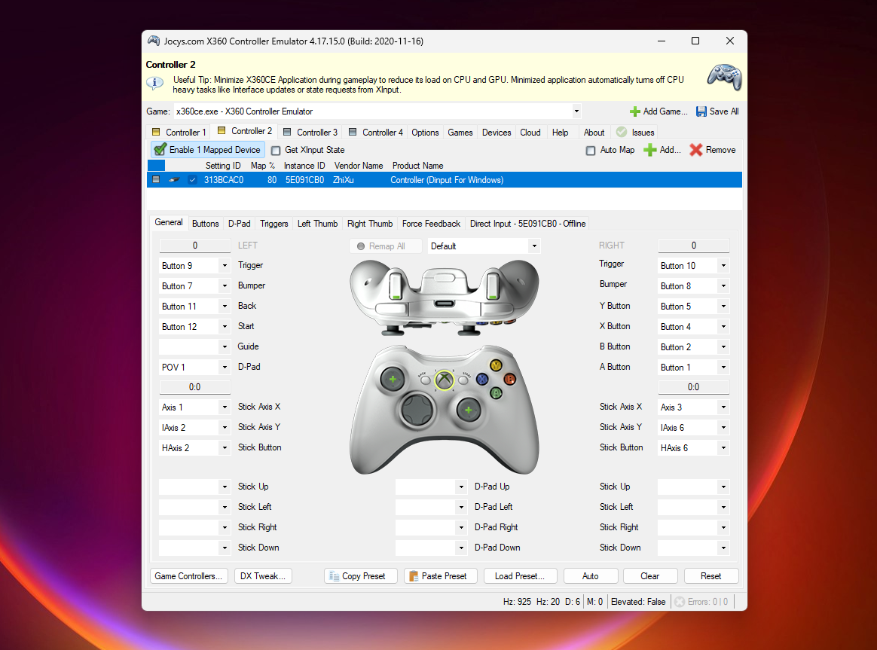
Task: Click the app icon in title bar
Action: coord(153,41)
